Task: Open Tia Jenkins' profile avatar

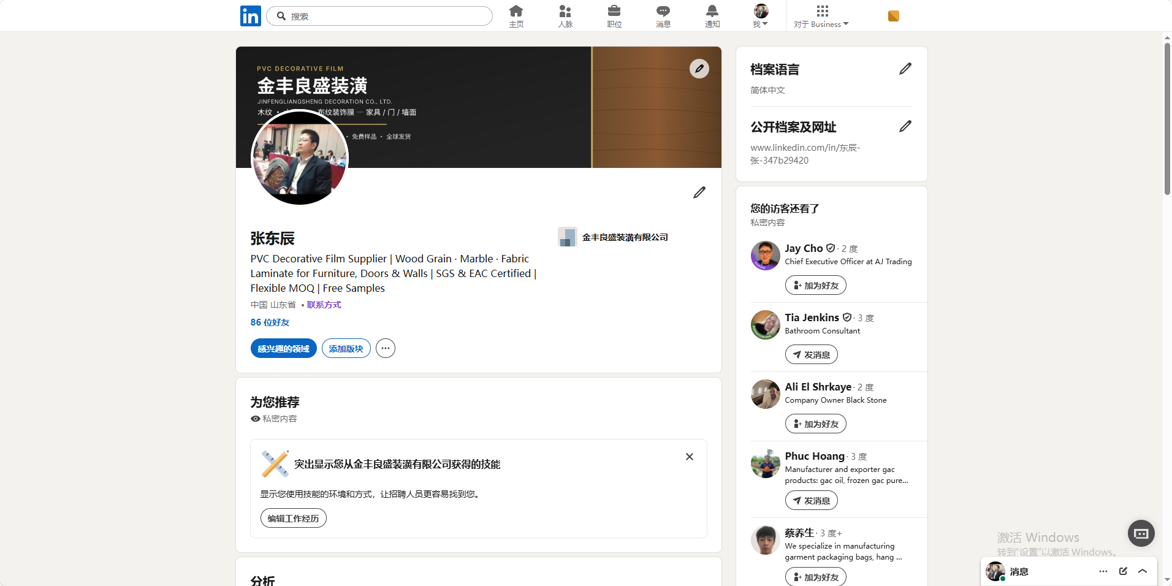Action: click(766, 325)
